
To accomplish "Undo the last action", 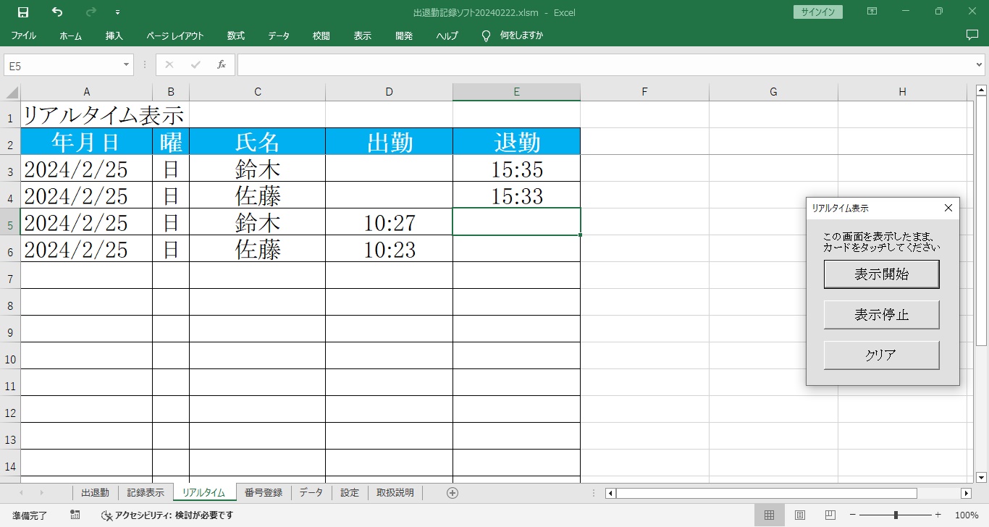I will (57, 12).
